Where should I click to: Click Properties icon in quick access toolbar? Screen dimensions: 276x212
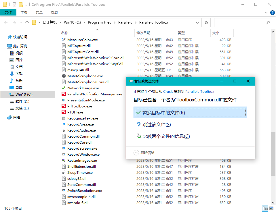click(14, 4)
